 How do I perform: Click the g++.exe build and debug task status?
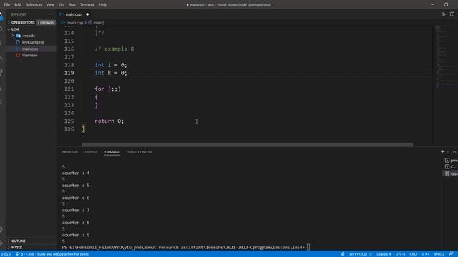[x=52, y=254]
